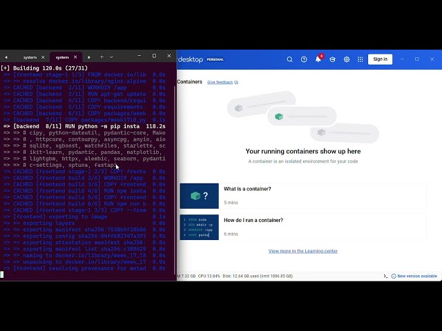The width and height of the screenshot is (442, 331).
Task: Open the help question-mark icon
Action: (x=304, y=59)
